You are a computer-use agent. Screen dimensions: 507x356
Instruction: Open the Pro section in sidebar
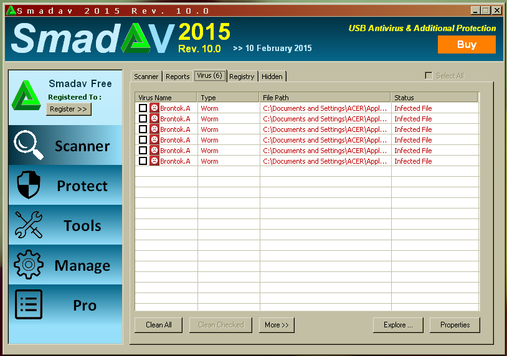coord(65,304)
